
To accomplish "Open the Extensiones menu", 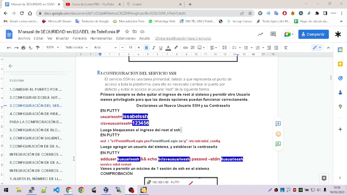I will click(126, 38).
